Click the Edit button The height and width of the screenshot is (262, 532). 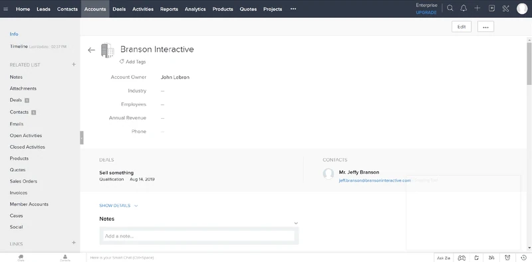pyautogui.click(x=462, y=27)
